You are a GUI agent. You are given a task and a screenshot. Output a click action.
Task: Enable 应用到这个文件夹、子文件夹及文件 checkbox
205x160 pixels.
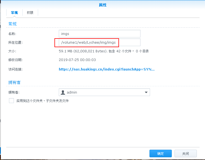click(x=11, y=101)
